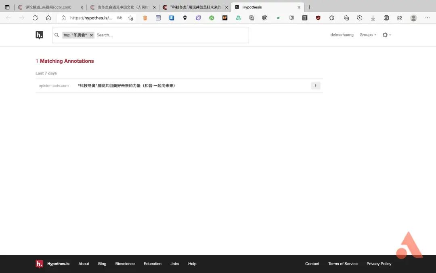The width and height of the screenshot is (436, 273).
Task: Open the Contact footer link
Action: pos(312,264)
